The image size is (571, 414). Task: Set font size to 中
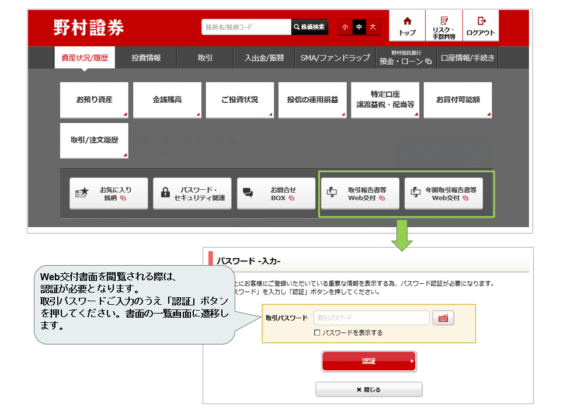pos(359,27)
